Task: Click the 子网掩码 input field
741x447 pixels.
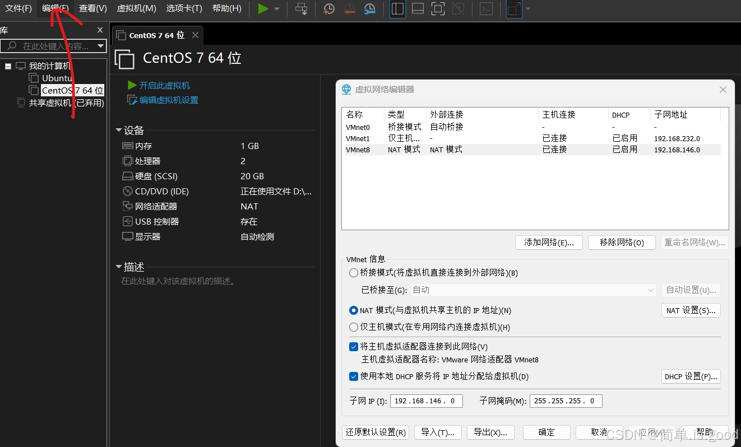Action: point(566,401)
